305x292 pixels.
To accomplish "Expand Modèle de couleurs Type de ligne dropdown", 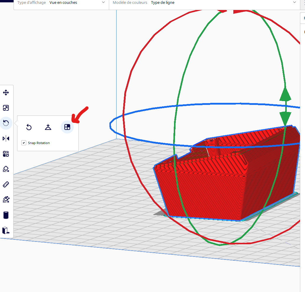I will [x=204, y=3].
